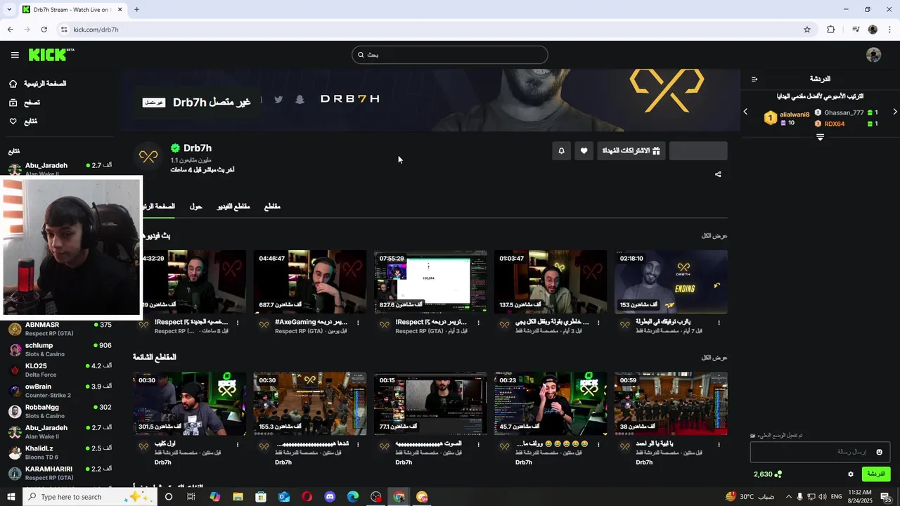
Task: Click the gifted subscriptions button
Action: point(631,150)
